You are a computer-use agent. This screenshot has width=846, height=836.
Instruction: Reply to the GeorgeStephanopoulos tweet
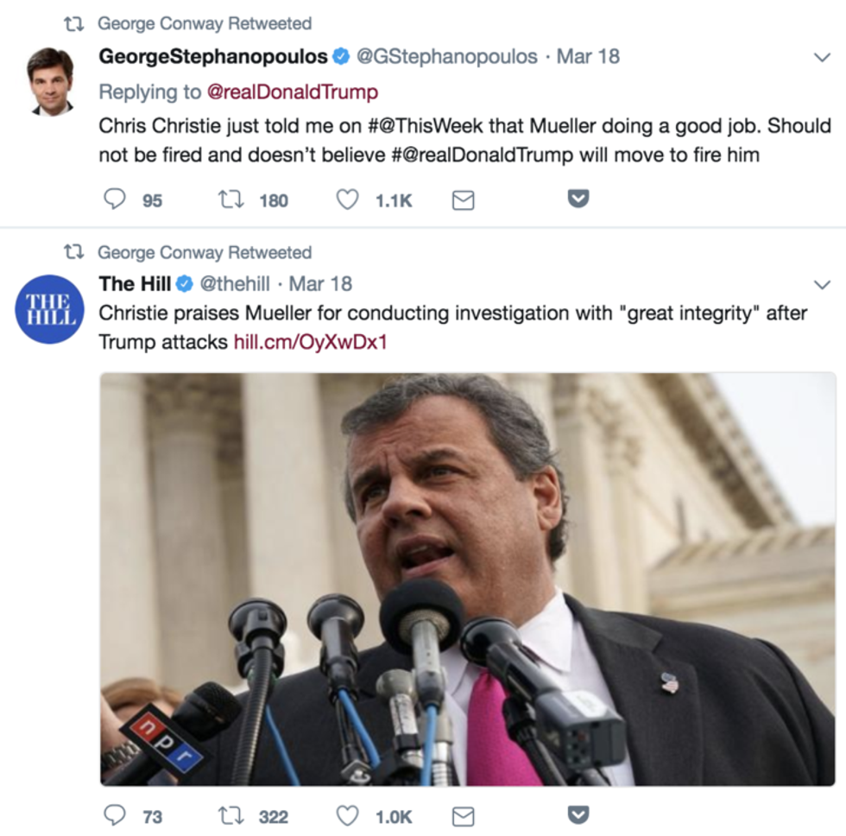(x=115, y=200)
